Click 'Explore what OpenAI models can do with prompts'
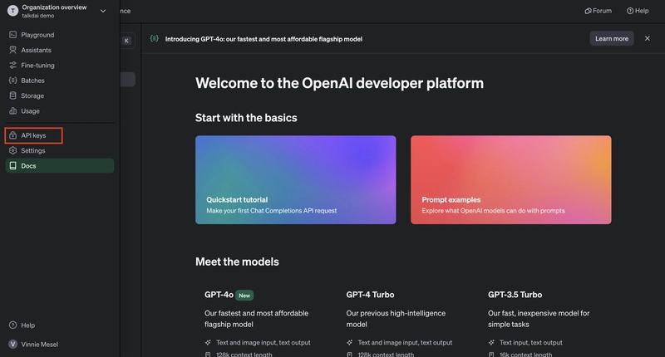Image resolution: width=665 pixels, height=357 pixels. [493, 211]
